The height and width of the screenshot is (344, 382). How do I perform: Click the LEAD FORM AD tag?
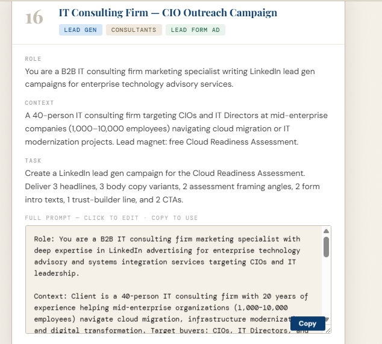(x=195, y=30)
